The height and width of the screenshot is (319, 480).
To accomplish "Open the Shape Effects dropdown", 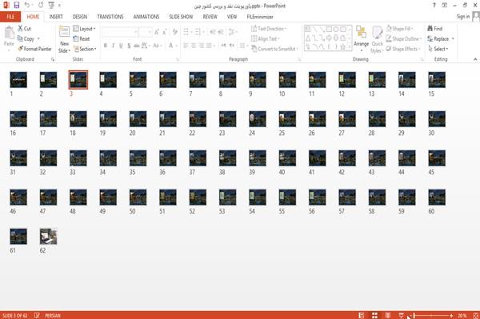I will click(x=403, y=49).
